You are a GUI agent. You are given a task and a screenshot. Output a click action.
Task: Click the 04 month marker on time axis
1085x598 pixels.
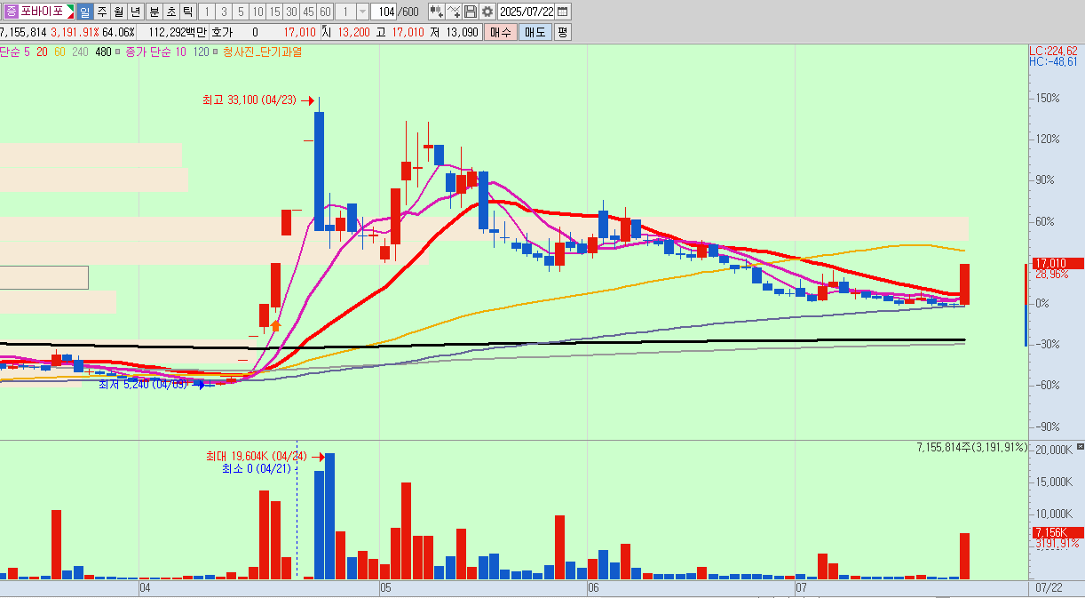(x=146, y=588)
